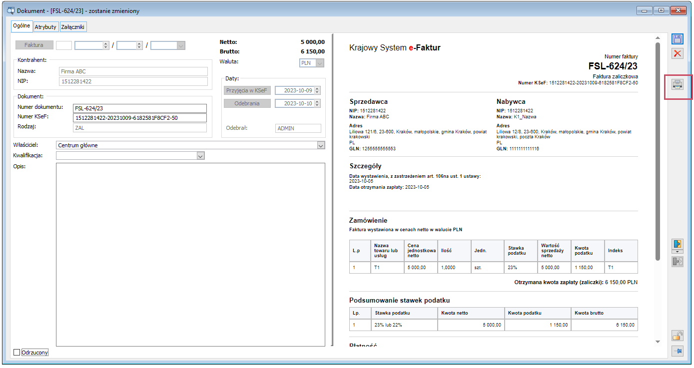Viewport: 694px width, 368px height.
Task: Click the Zamówienie section heading
Action: tap(368, 220)
